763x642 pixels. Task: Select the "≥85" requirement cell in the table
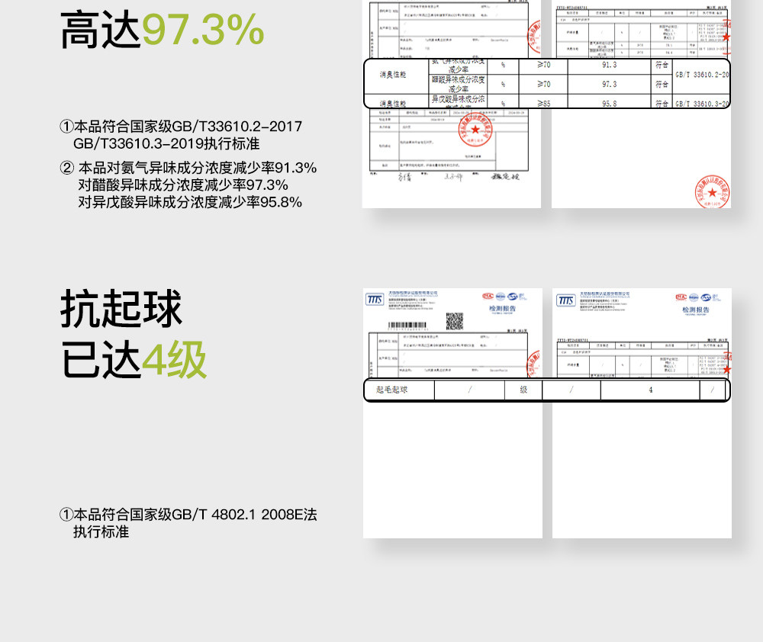tap(543, 103)
